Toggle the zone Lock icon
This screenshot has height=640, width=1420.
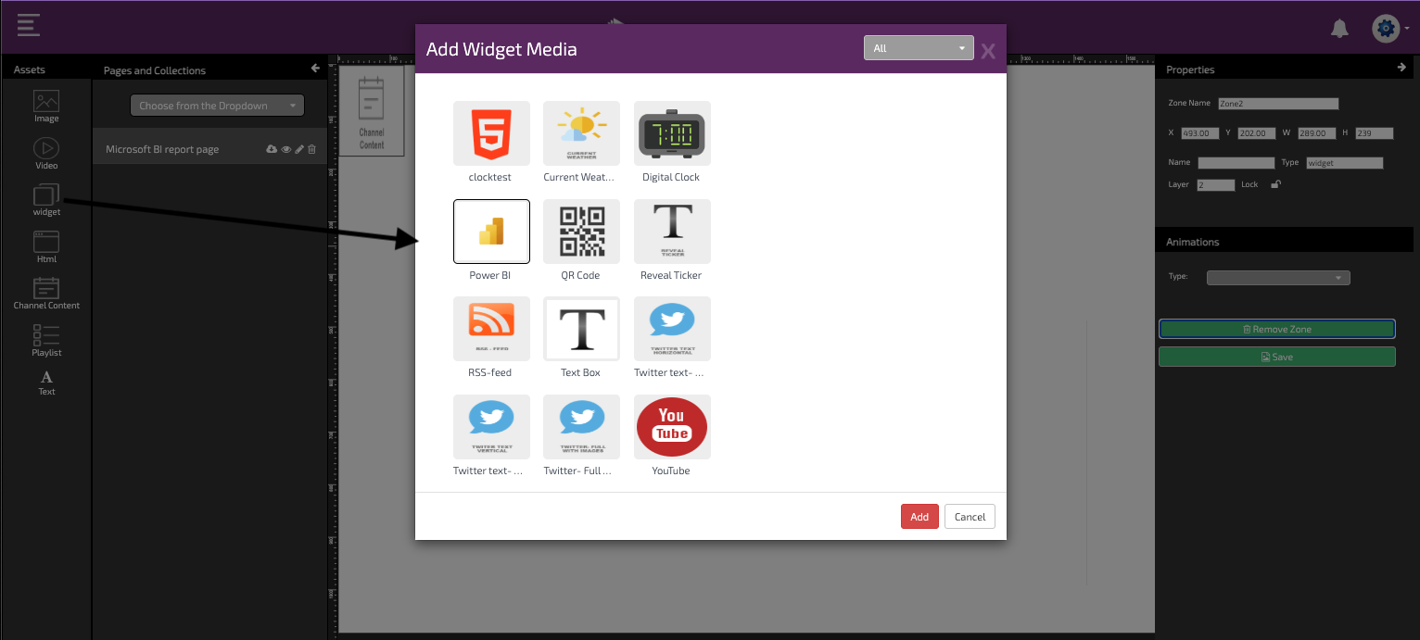pos(1275,184)
